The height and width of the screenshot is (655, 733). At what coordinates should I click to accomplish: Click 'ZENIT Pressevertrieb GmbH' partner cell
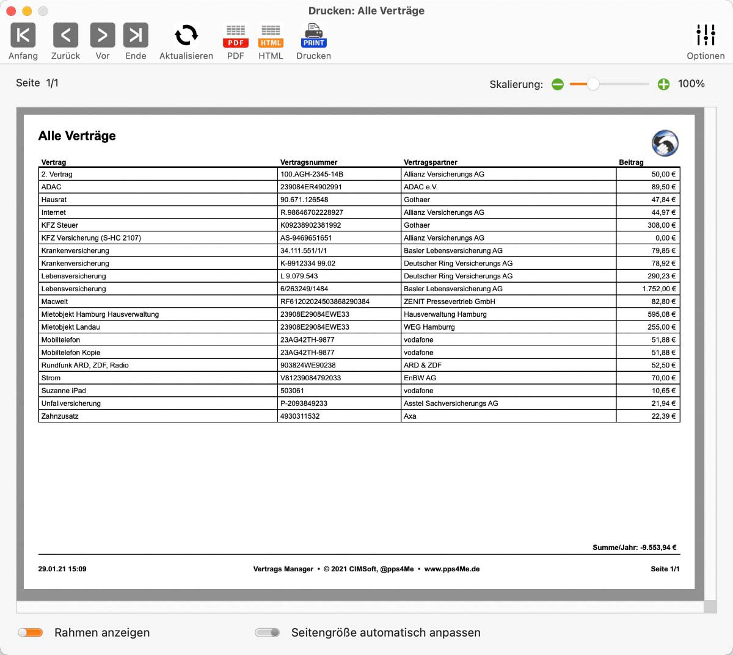tap(508, 302)
